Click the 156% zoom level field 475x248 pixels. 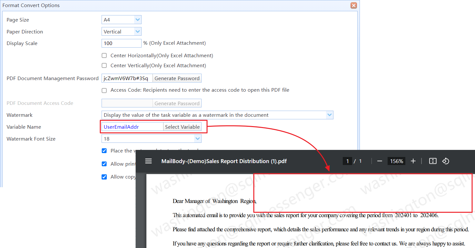tap(397, 161)
